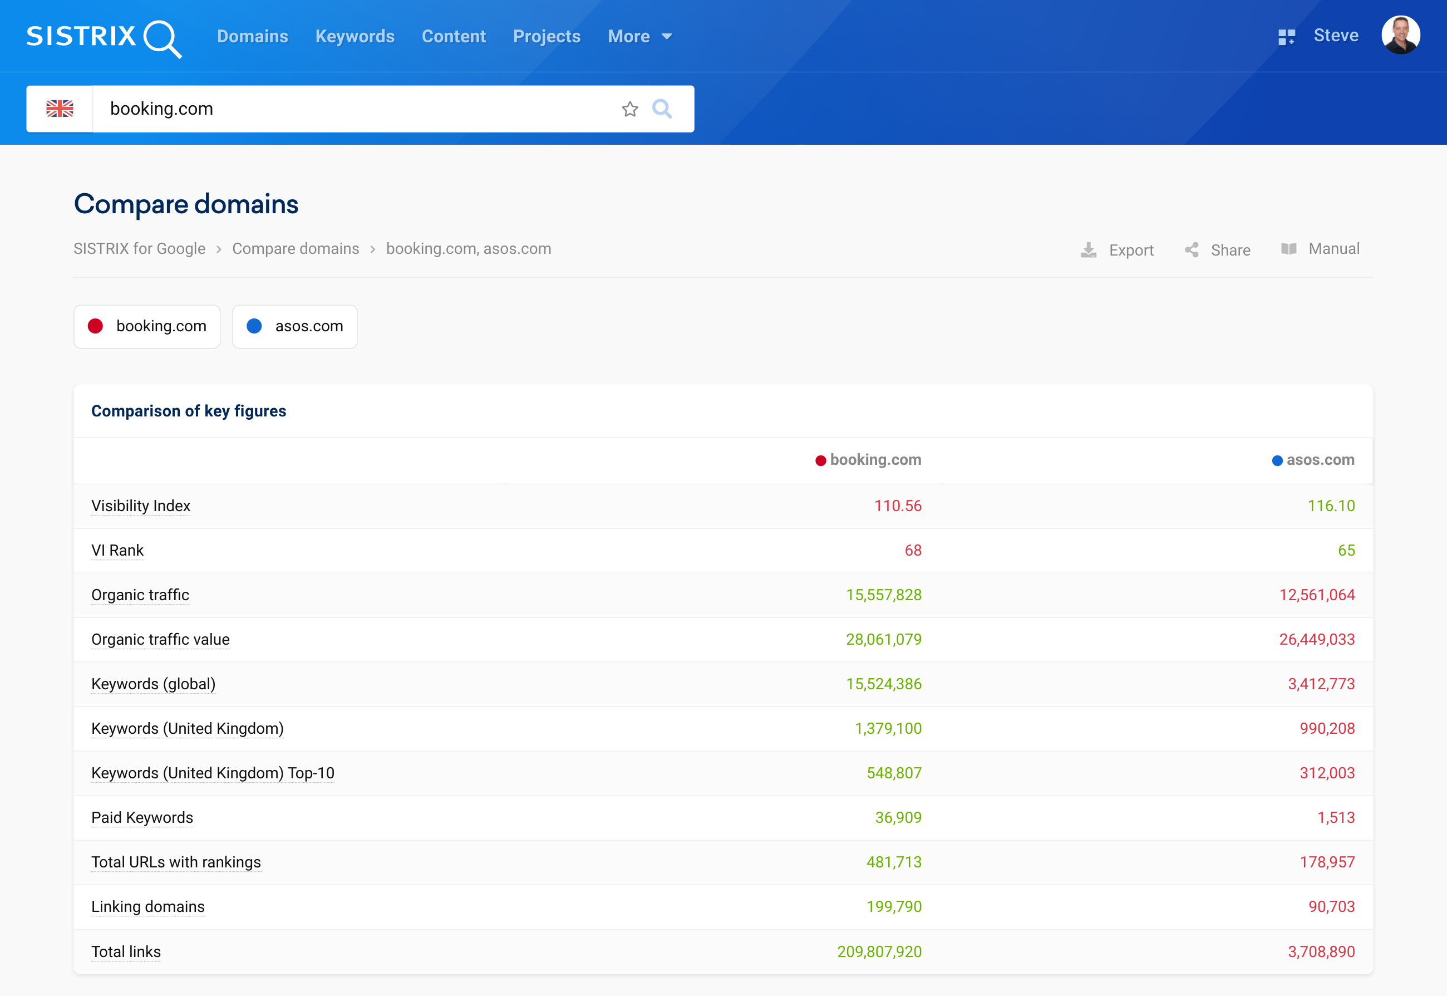Click the blue asos.com domain chip
1447x996 pixels.
click(x=295, y=326)
